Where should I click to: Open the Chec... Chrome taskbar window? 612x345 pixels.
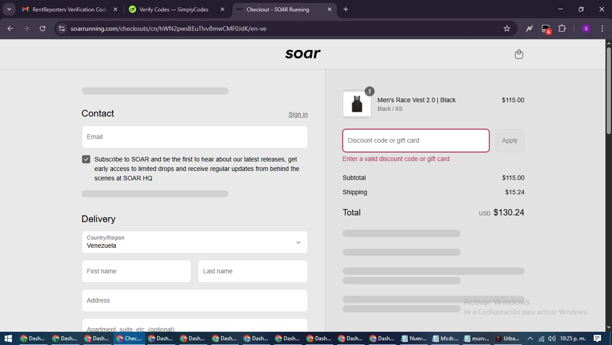coord(129,338)
